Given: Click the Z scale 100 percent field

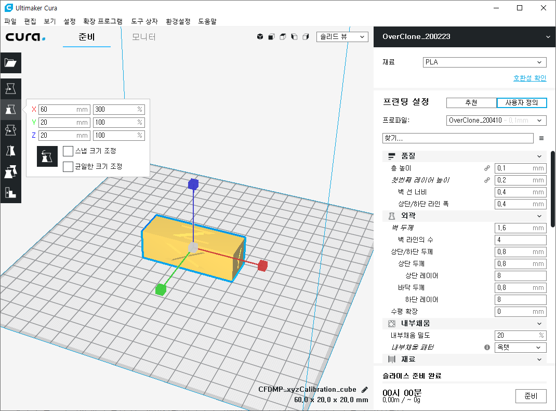Looking at the screenshot, I should pos(119,136).
